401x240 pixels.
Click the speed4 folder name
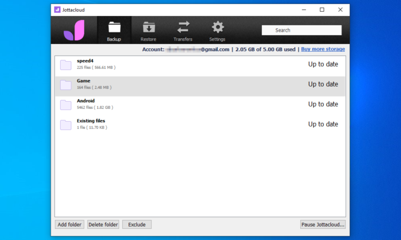[x=86, y=61]
